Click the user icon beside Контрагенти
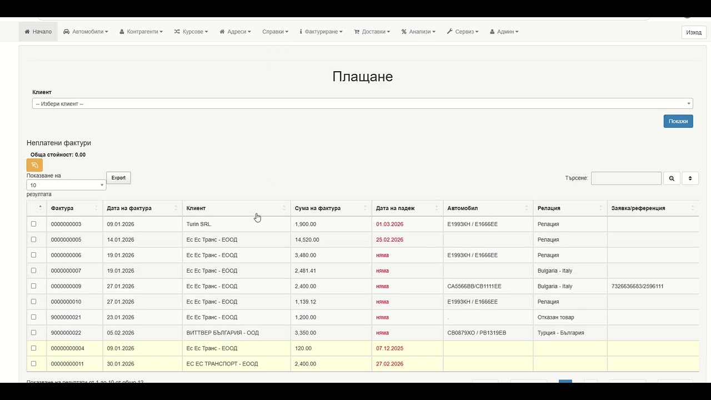 [x=122, y=32]
